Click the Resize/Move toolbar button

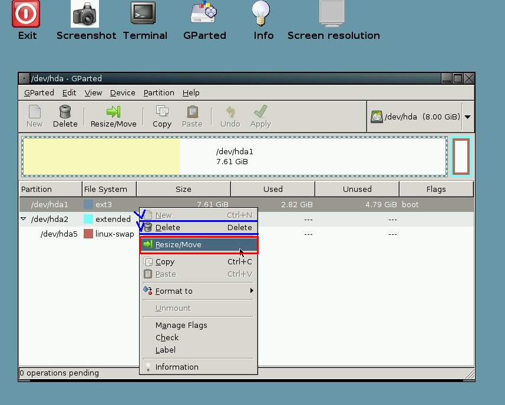click(x=113, y=116)
